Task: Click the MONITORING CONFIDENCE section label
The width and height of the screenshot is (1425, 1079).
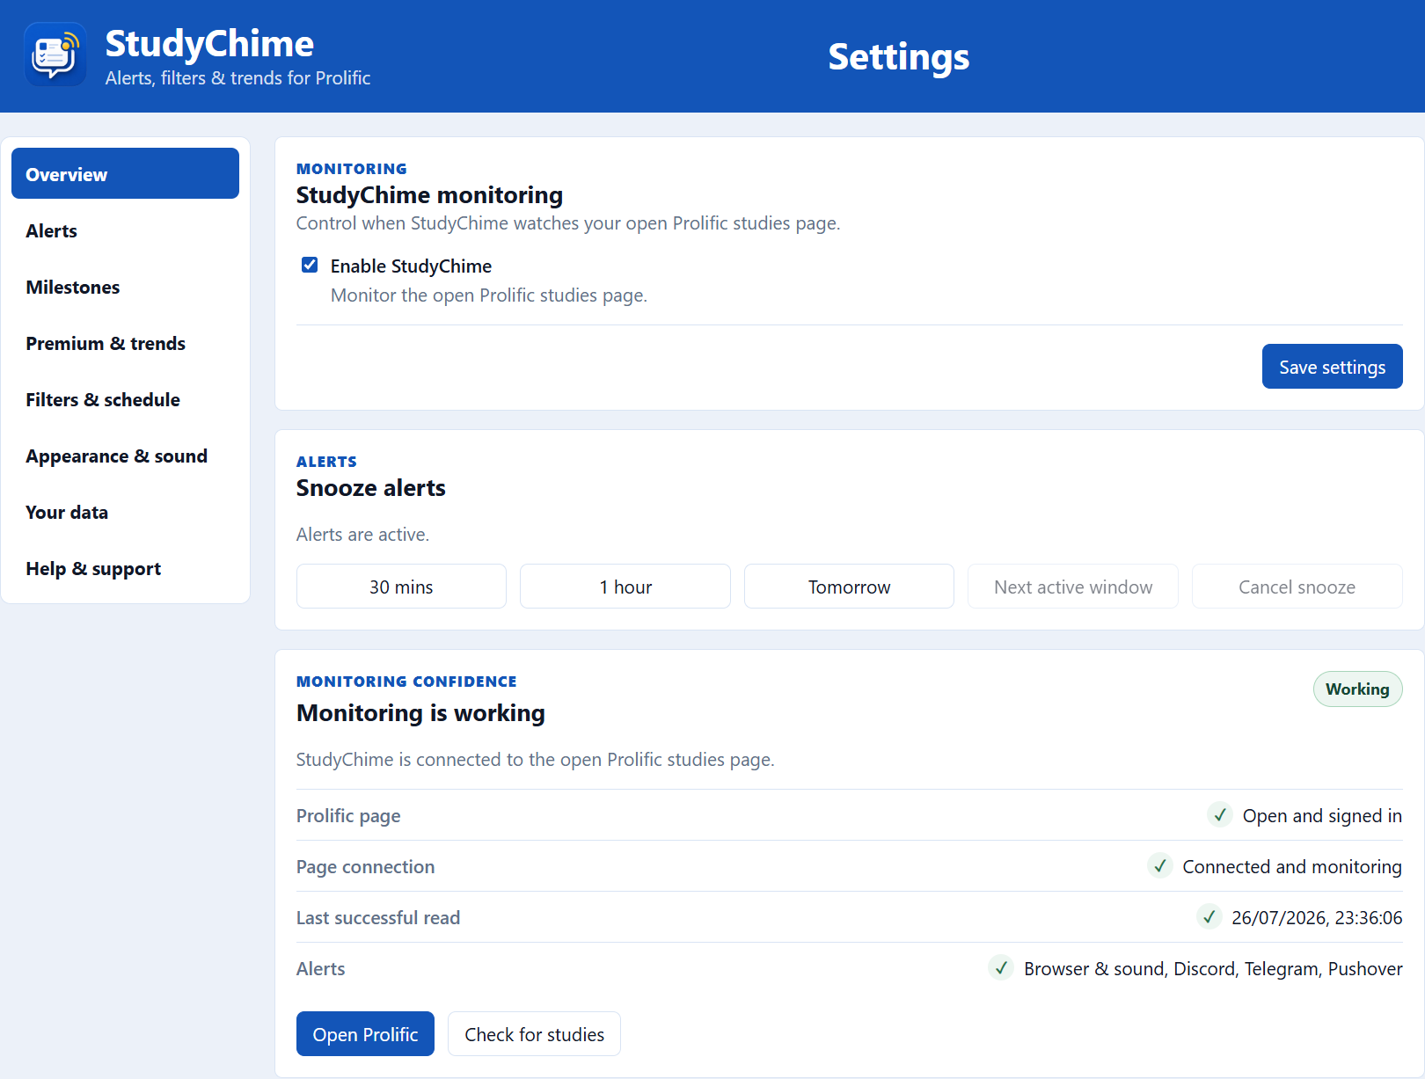Action: click(406, 682)
